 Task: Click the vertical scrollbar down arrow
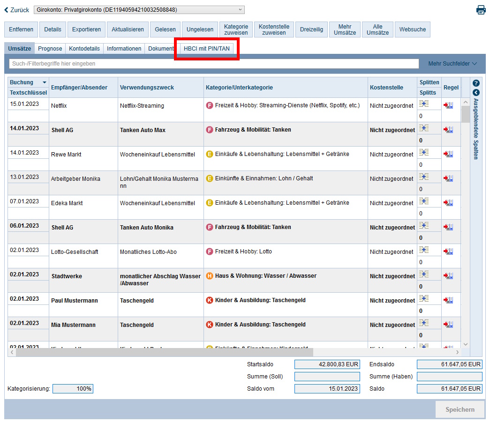(466, 344)
